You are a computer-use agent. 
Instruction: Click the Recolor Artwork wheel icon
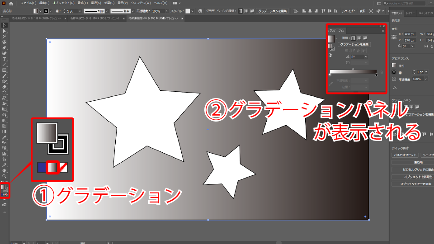200,11
